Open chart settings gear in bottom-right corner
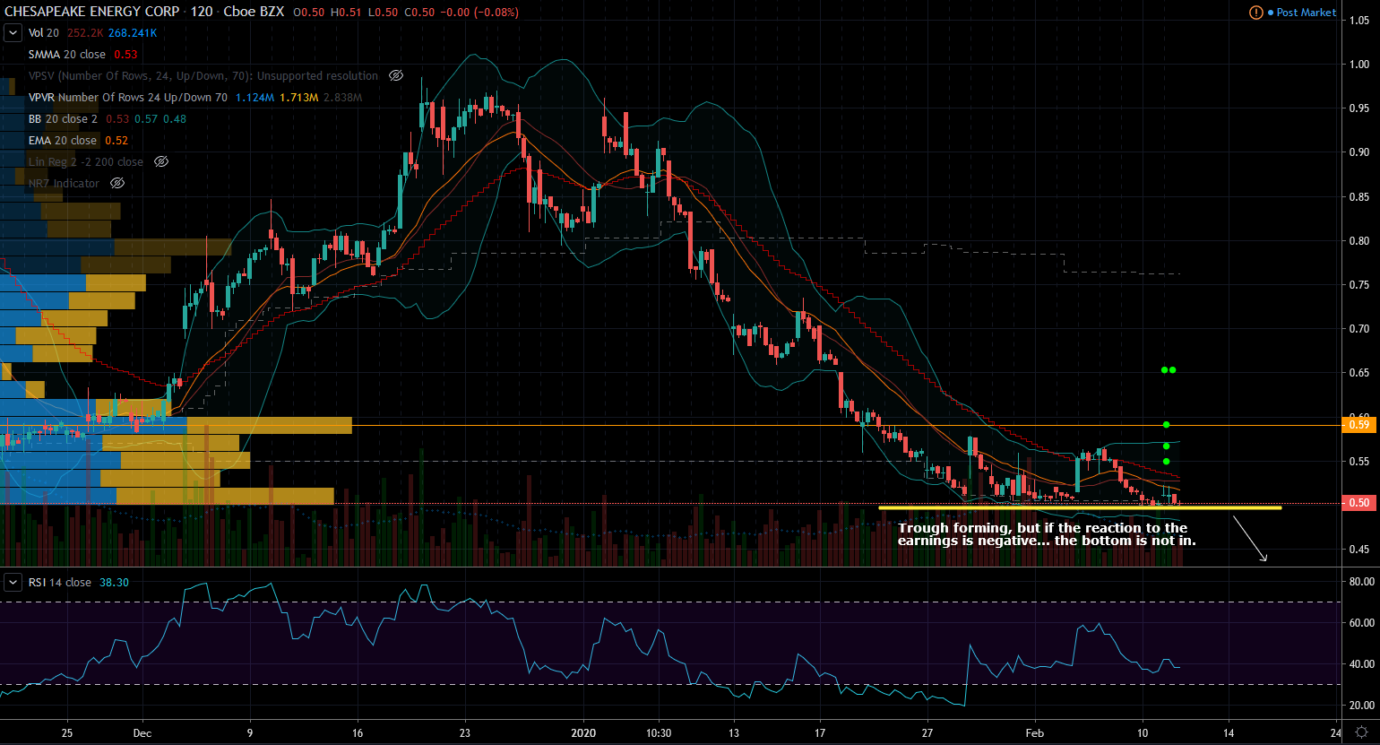This screenshot has height=745, width=1380. point(1361,732)
